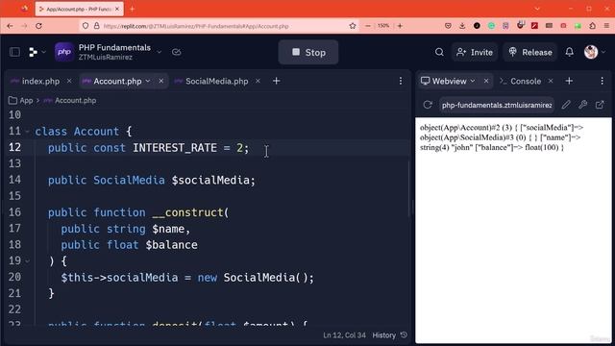The width and height of the screenshot is (615, 346).
Task: Close the SocialMedia.php tab
Action: pos(258,81)
